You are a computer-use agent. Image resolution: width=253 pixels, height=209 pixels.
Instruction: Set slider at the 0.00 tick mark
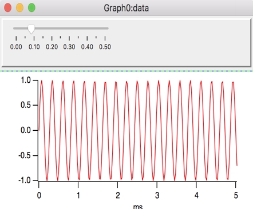[16, 29]
